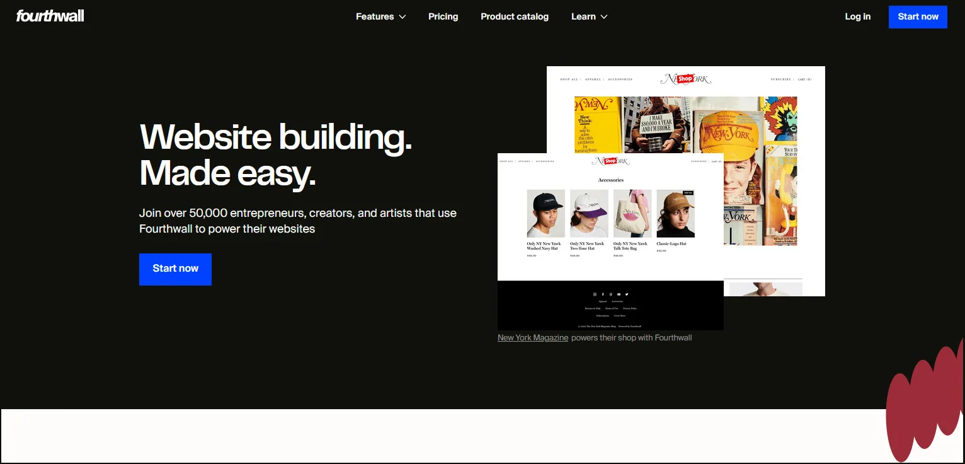This screenshot has width=965, height=464.
Task: Click the TikTok icon in the shop footer
Action: click(x=611, y=294)
